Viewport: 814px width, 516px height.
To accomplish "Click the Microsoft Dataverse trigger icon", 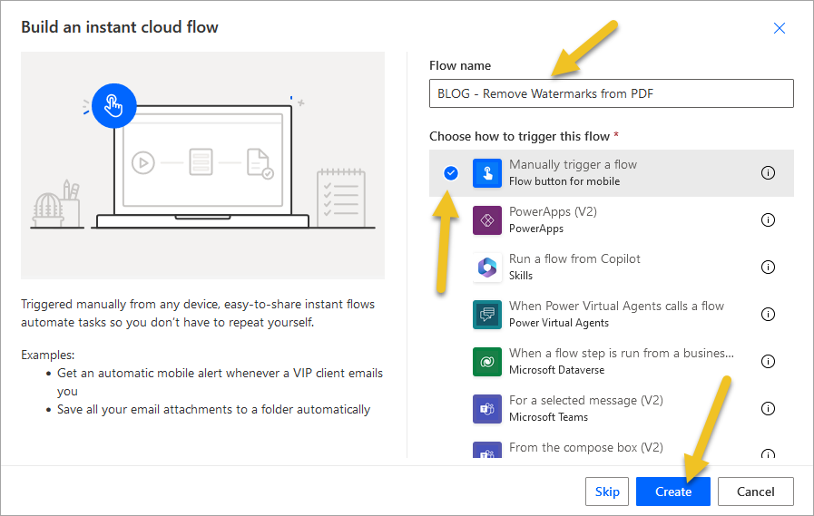I will pyautogui.click(x=487, y=362).
